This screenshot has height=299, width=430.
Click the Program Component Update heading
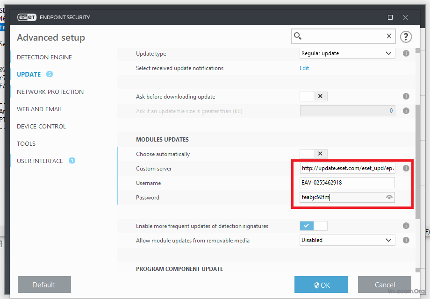179,269
